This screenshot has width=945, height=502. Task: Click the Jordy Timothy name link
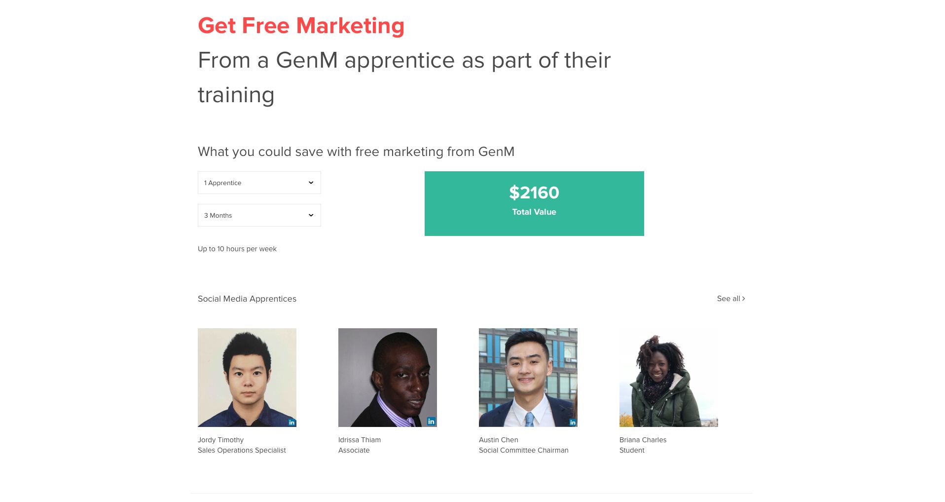point(220,440)
